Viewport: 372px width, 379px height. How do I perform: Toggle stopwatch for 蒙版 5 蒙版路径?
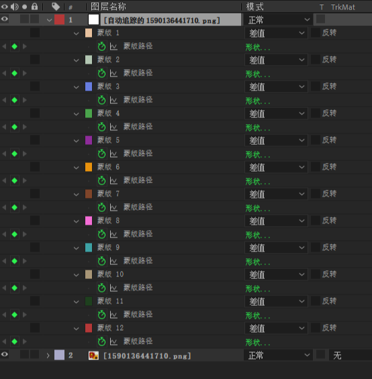[x=101, y=154]
